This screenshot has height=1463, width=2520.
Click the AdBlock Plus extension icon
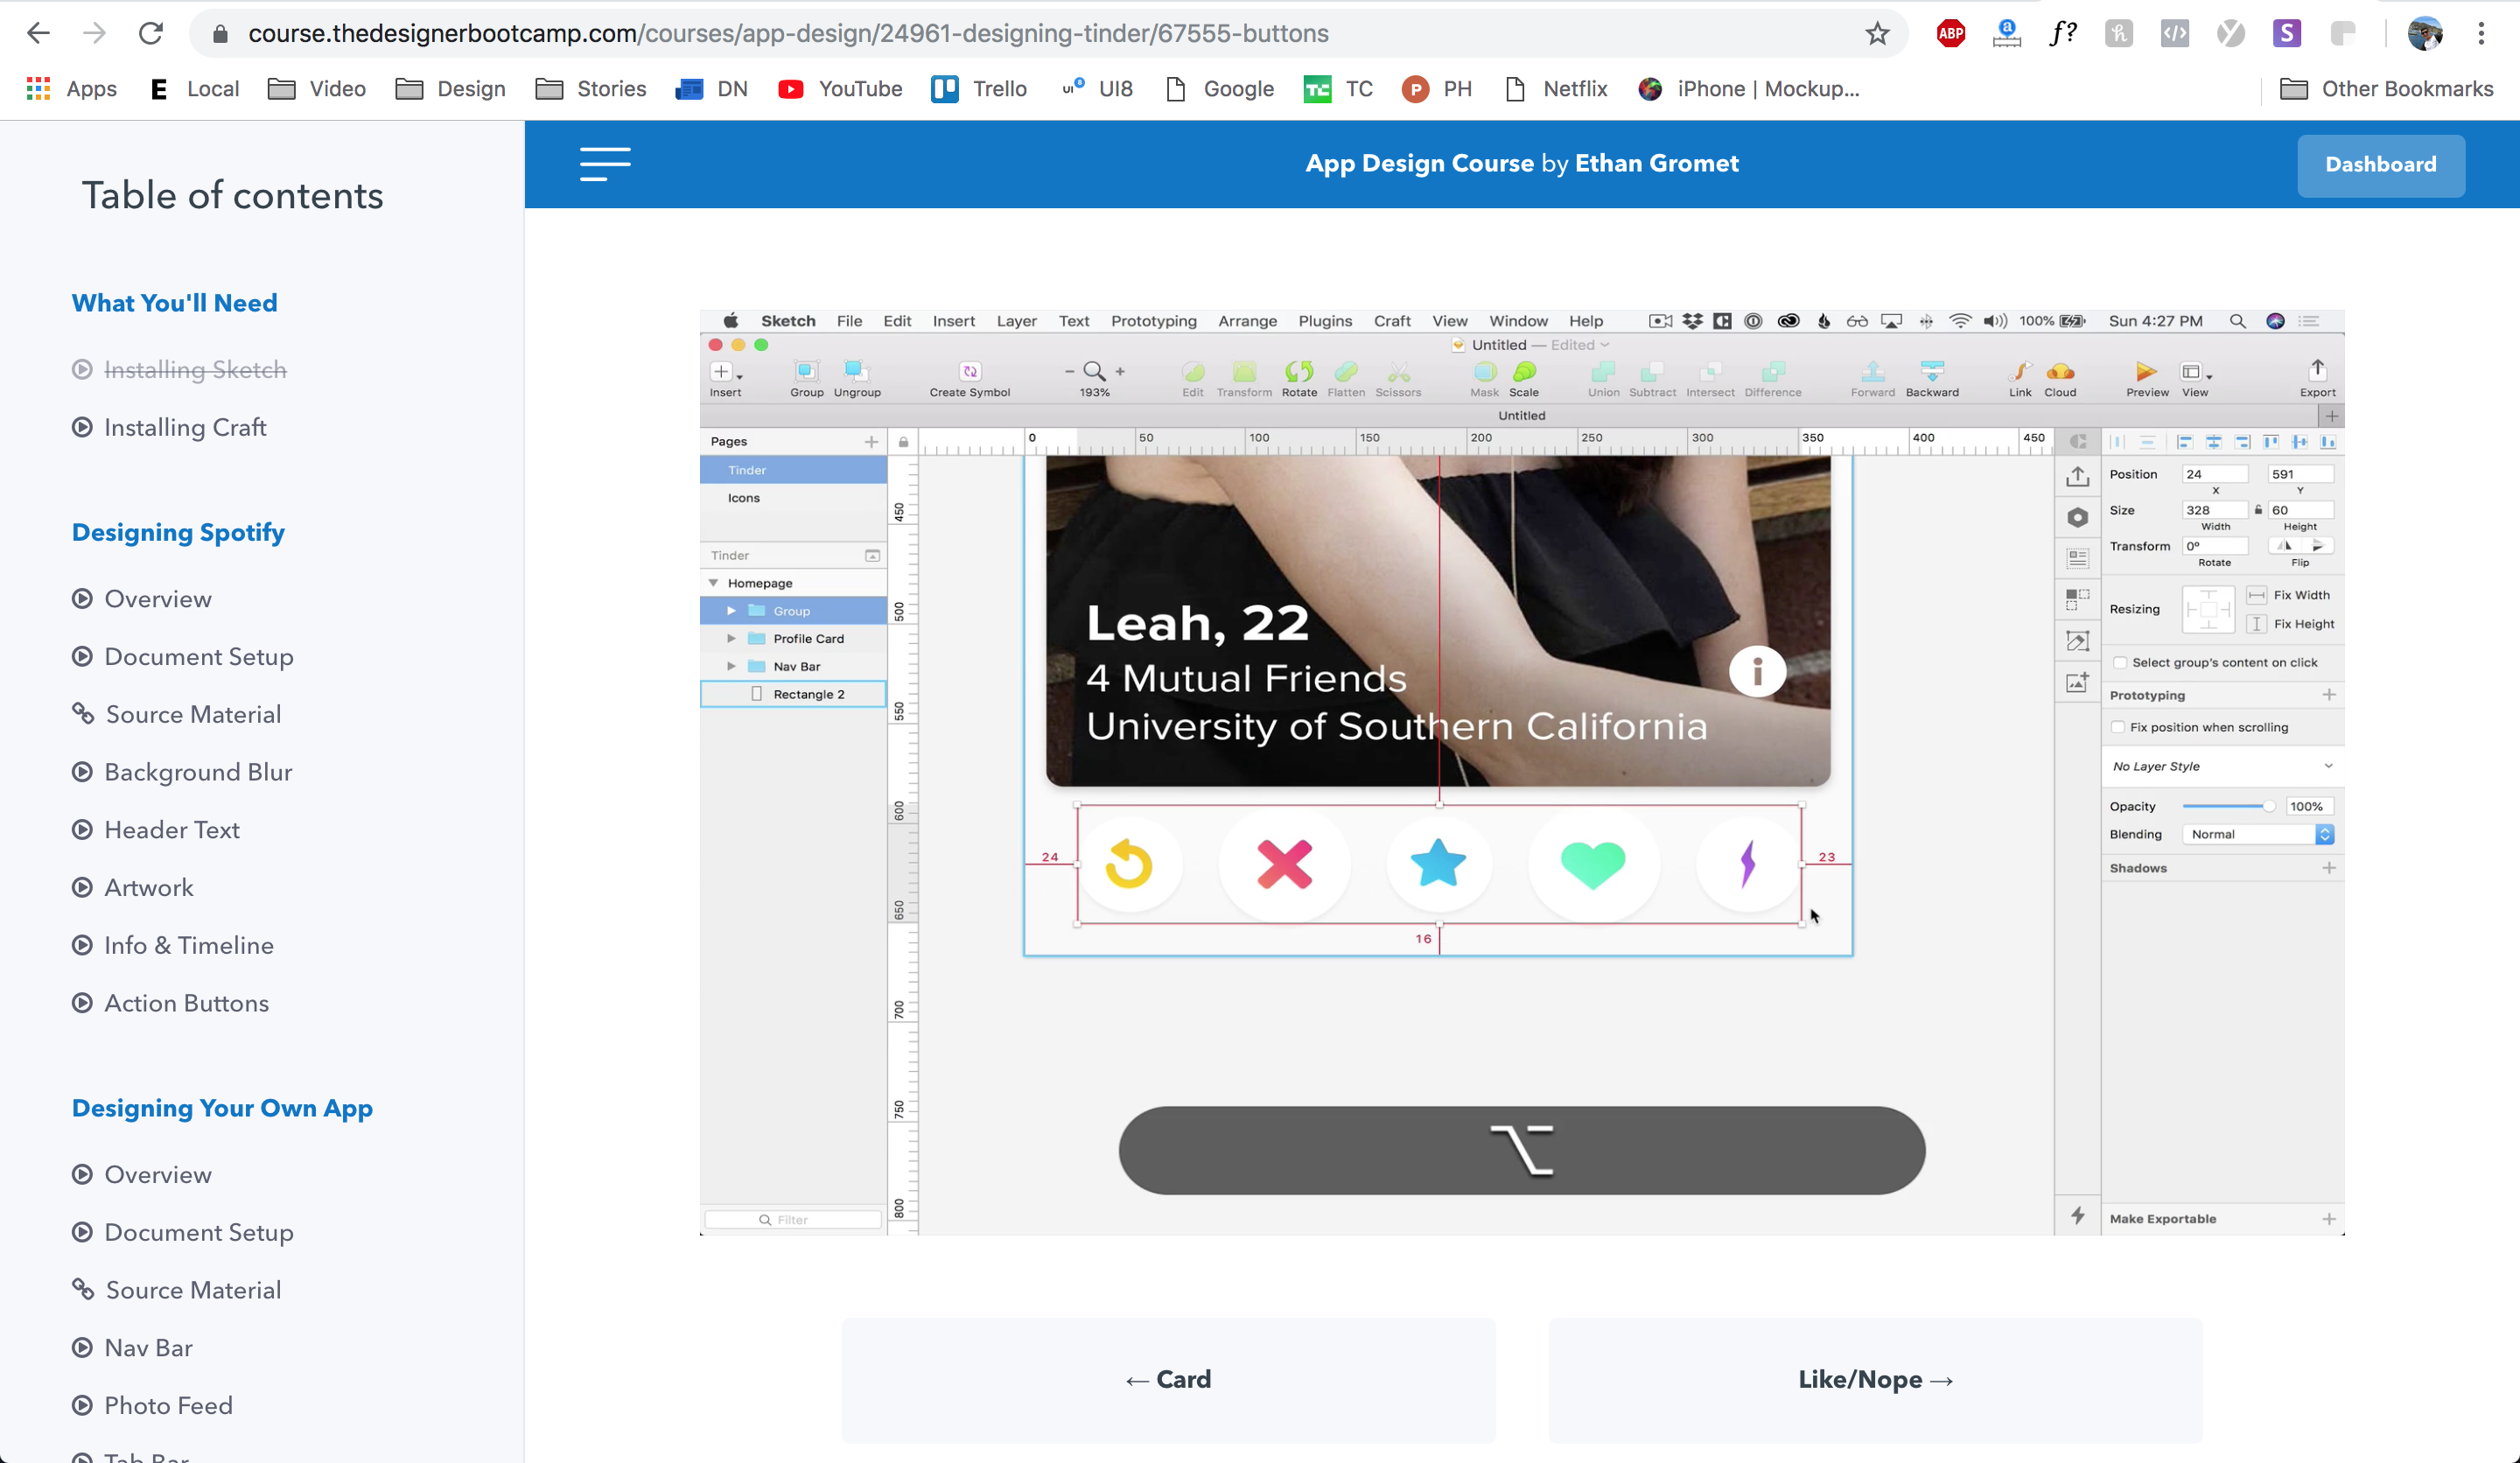pyautogui.click(x=1950, y=34)
